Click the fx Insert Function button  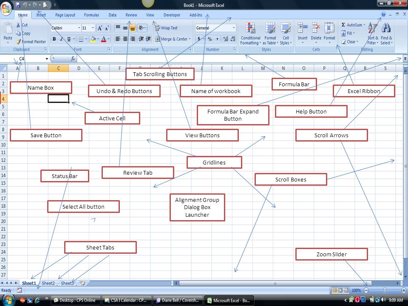(x=73, y=59)
